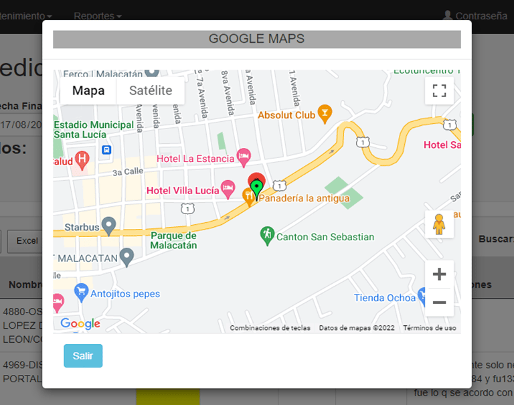Click the Google logo on map

pyautogui.click(x=80, y=324)
